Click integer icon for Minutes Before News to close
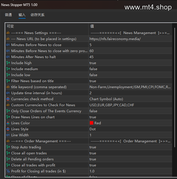The image size is (177, 179). click(x=8, y=45)
